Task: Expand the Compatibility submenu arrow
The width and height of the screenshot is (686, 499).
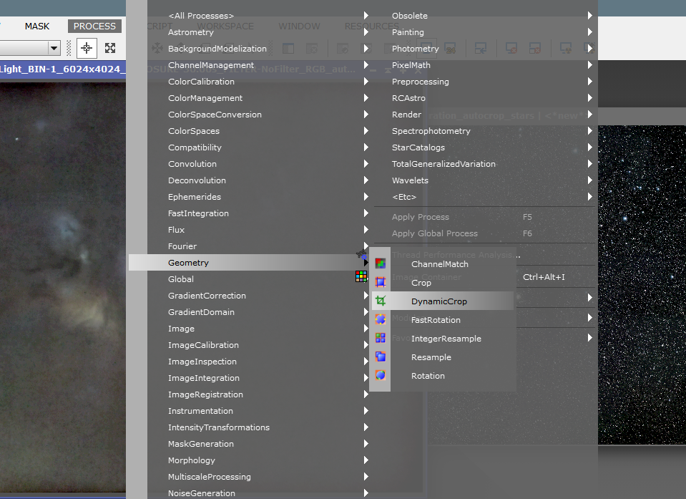Action: coord(366,147)
